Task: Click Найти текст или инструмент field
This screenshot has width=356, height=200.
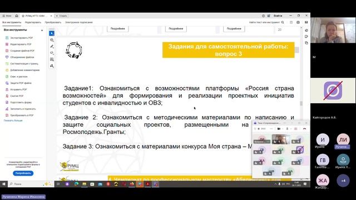Action: pos(265,22)
